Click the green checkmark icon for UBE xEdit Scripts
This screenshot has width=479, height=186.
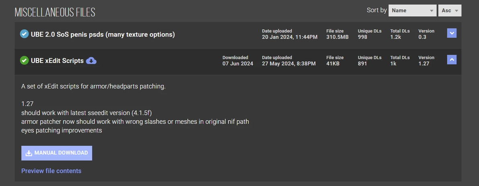pyautogui.click(x=24, y=61)
